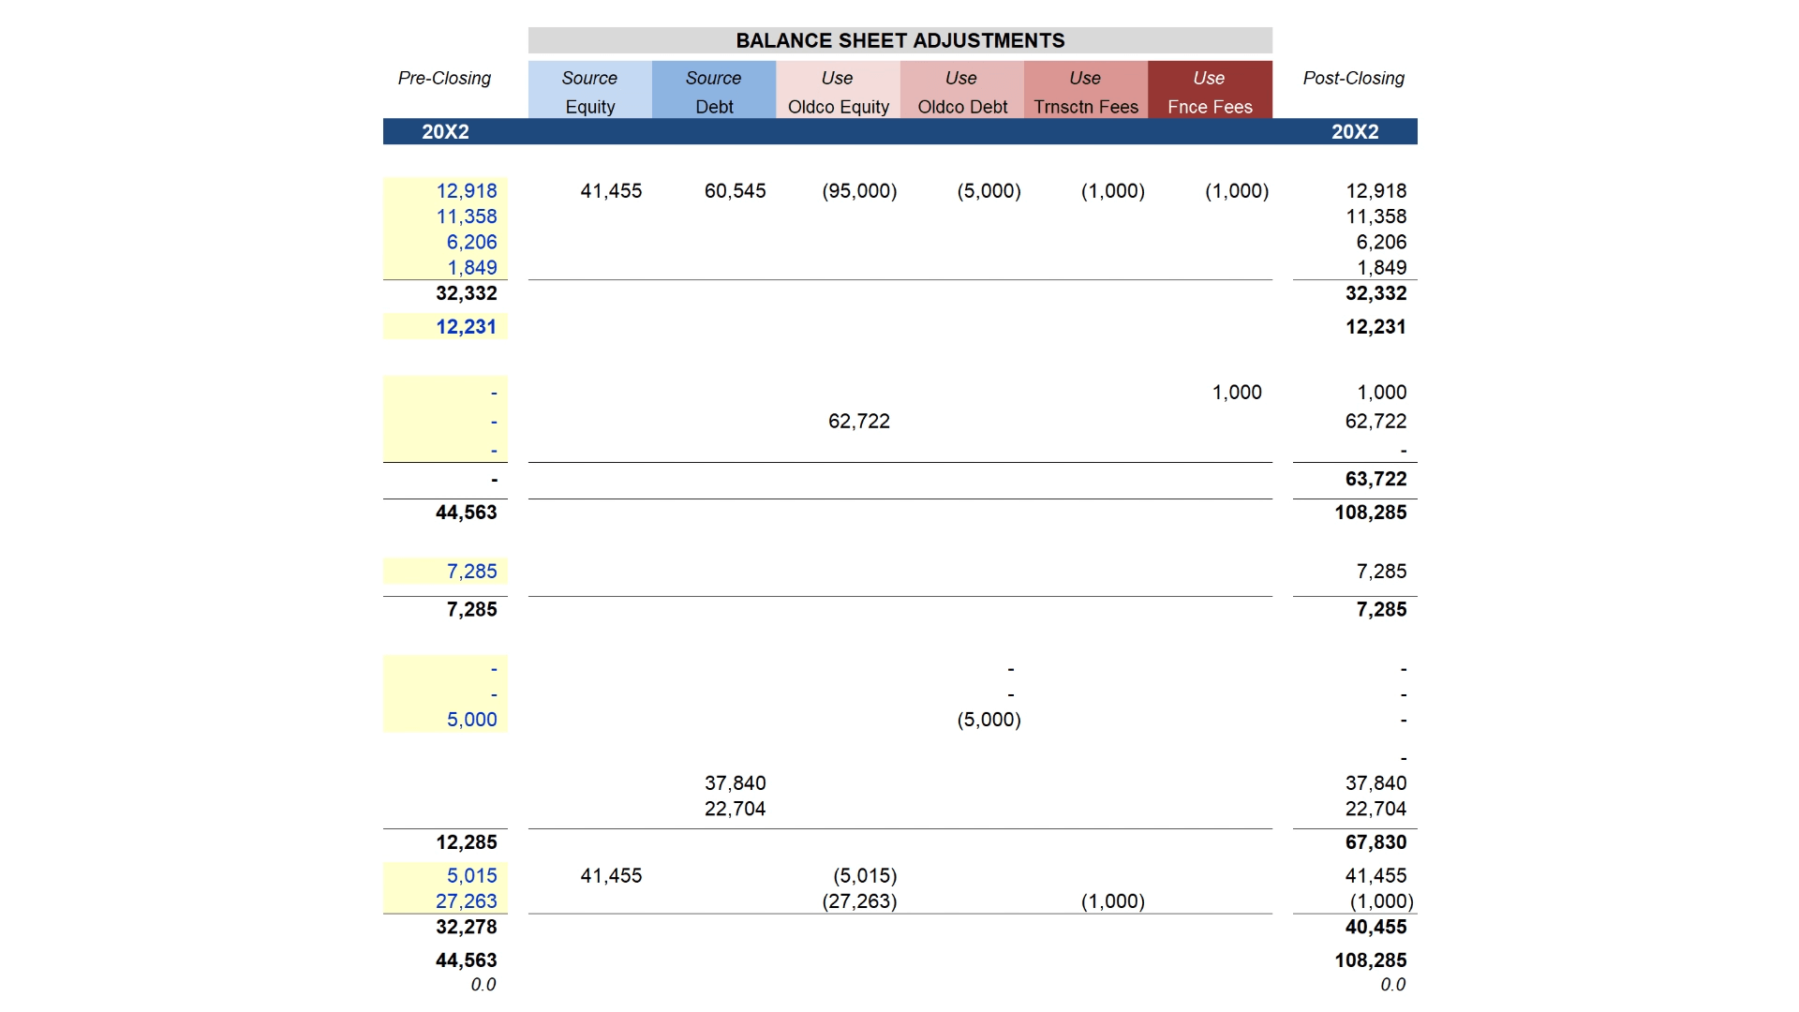The height and width of the screenshot is (1012, 1799).
Task: Select blue 1,849 Pre-Closing cell
Action: (471, 267)
